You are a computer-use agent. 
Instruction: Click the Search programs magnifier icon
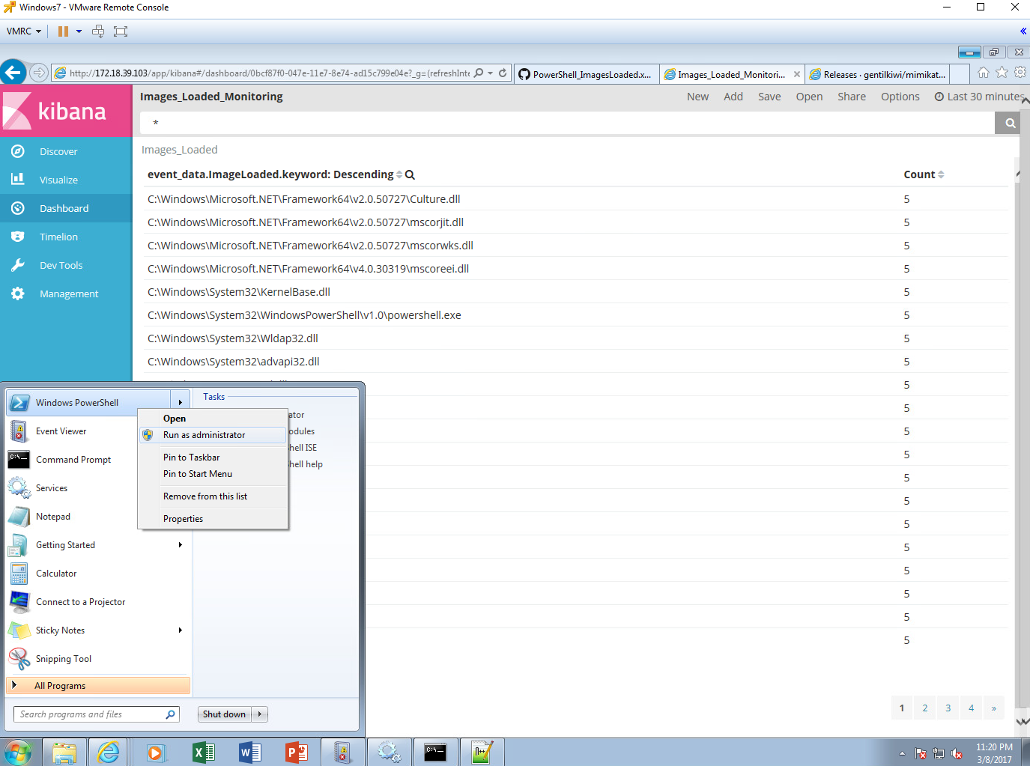171,714
